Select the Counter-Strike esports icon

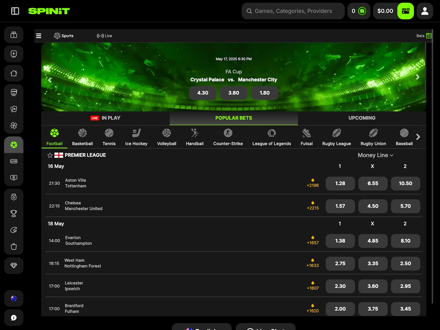pos(228,137)
